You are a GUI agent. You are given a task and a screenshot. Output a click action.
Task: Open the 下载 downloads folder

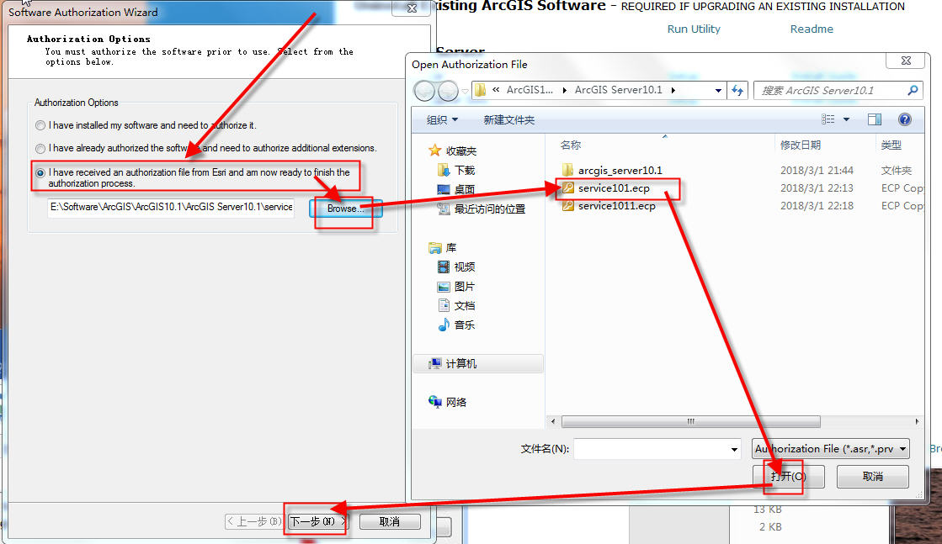pos(456,171)
